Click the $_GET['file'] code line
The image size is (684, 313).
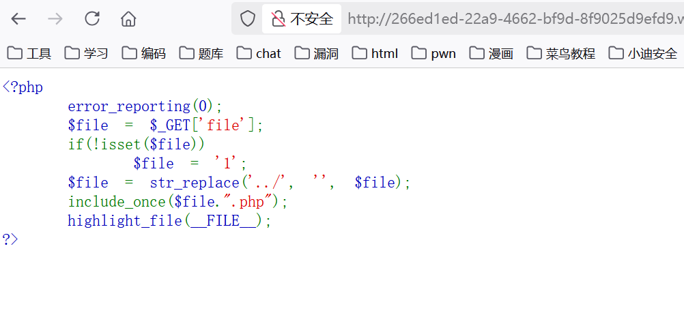[x=165, y=125]
